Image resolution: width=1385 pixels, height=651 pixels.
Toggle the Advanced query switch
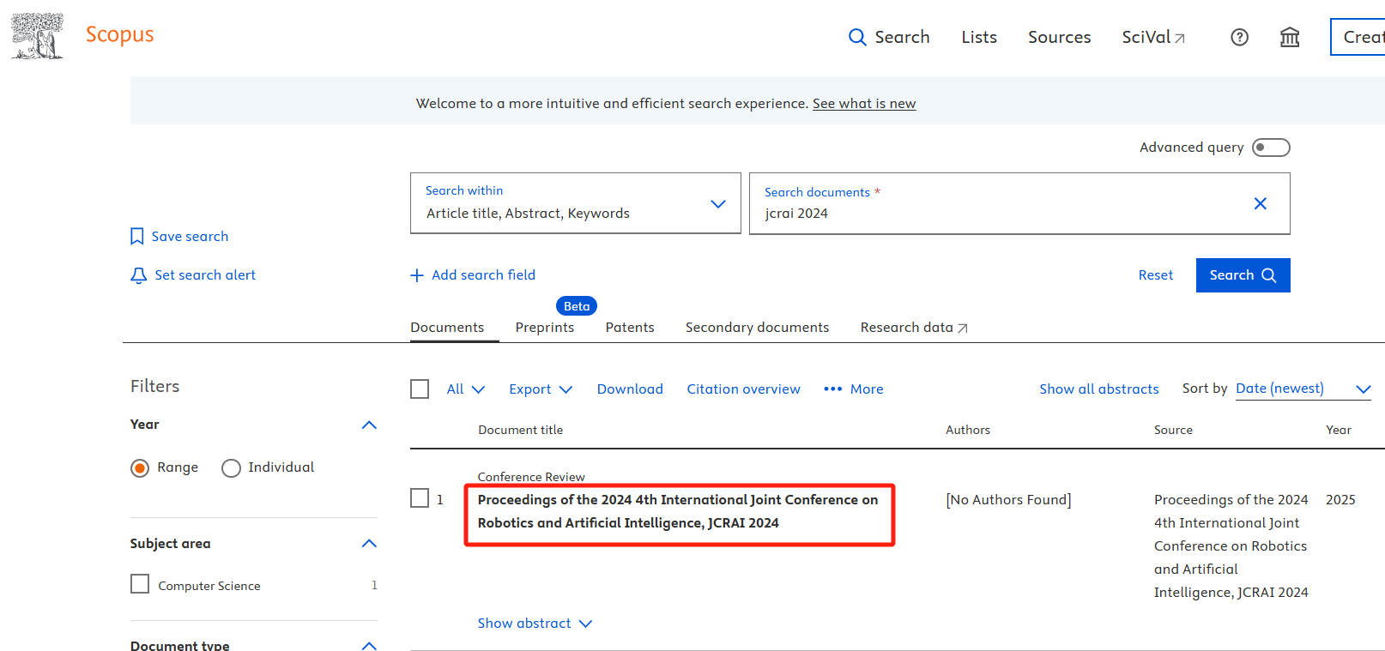[x=1270, y=148]
